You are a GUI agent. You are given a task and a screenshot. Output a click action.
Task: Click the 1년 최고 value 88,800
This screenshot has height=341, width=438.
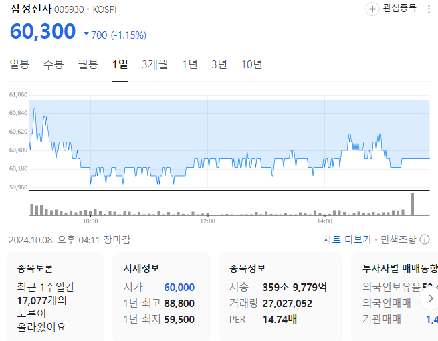[x=179, y=304]
